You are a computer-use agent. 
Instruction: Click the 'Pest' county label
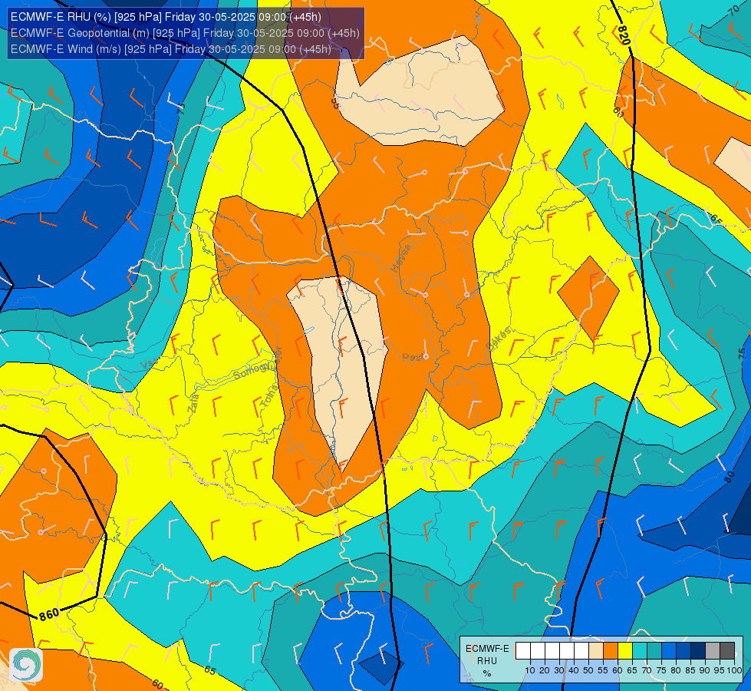413,357
